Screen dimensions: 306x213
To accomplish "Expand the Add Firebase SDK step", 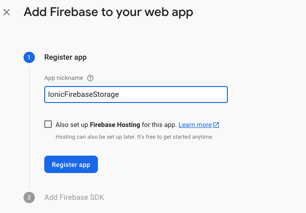I will (x=74, y=197).
